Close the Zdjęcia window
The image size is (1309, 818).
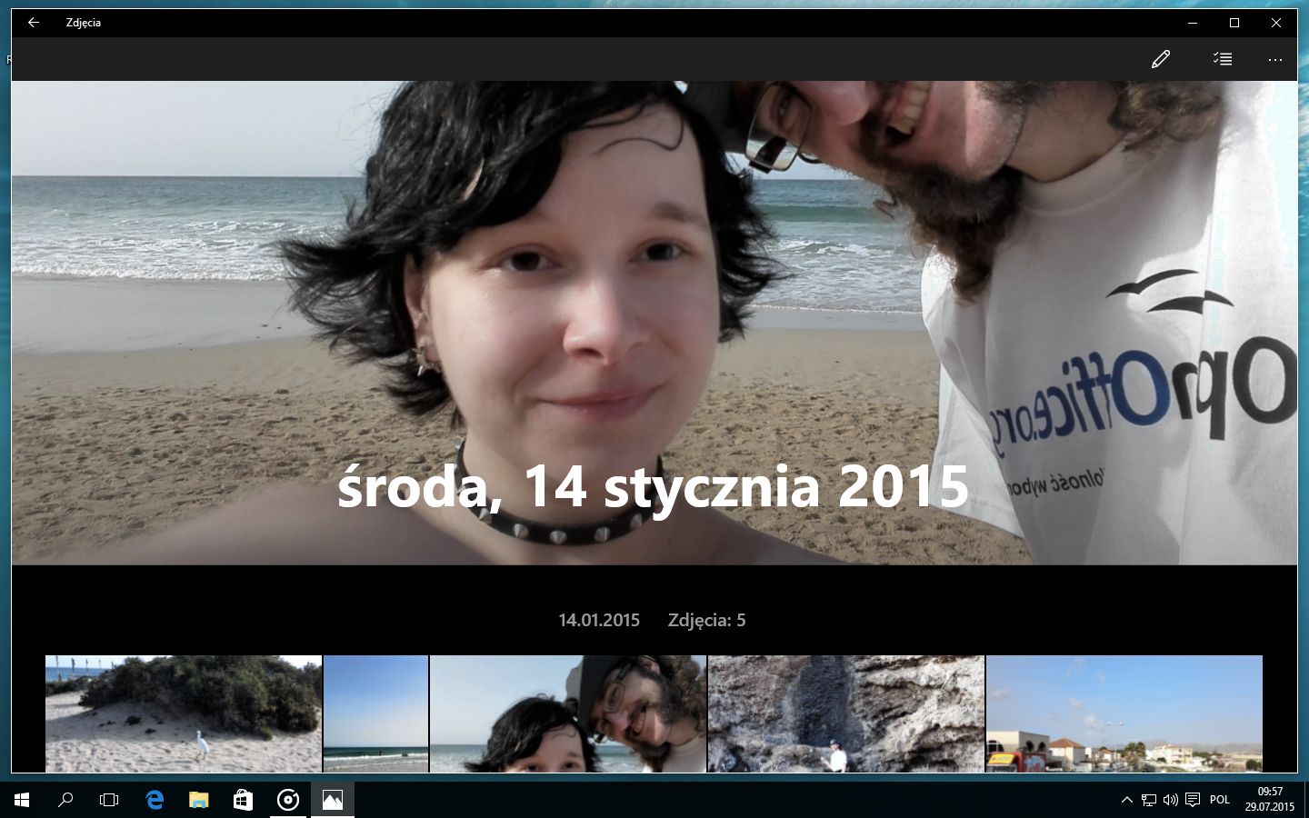coord(1276,23)
